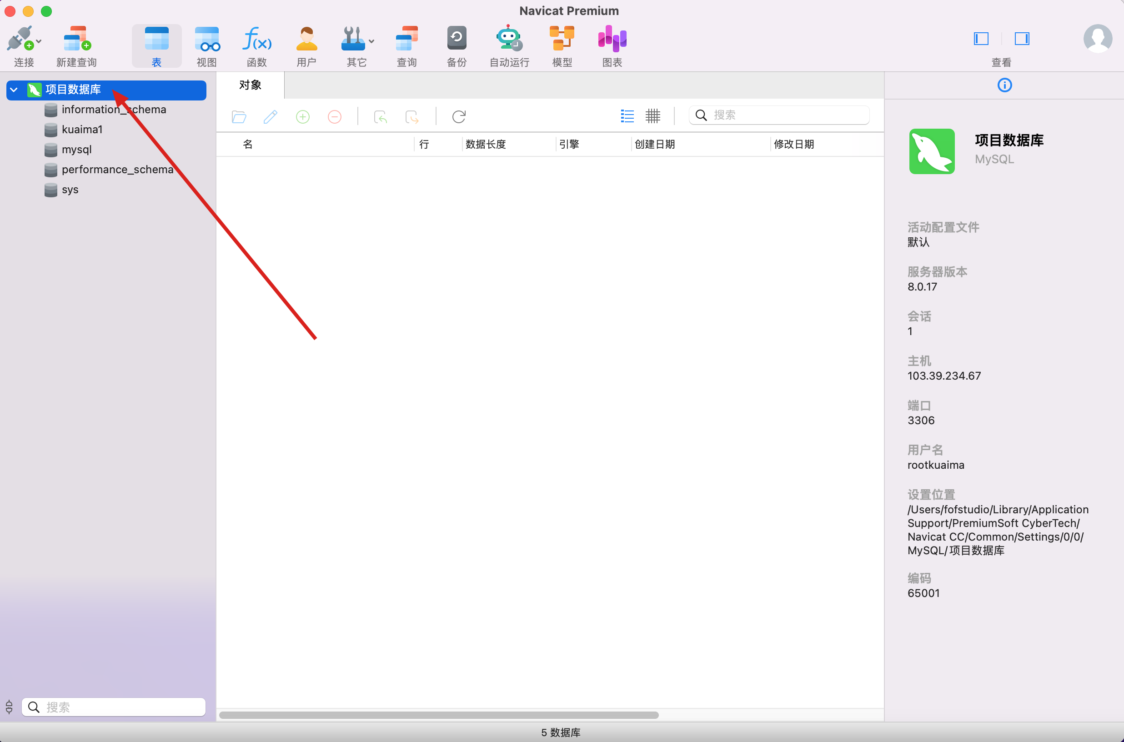The width and height of the screenshot is (1124, 742).
Task: Switch to grid detail view mode
Action: click(x=652, y=116)
